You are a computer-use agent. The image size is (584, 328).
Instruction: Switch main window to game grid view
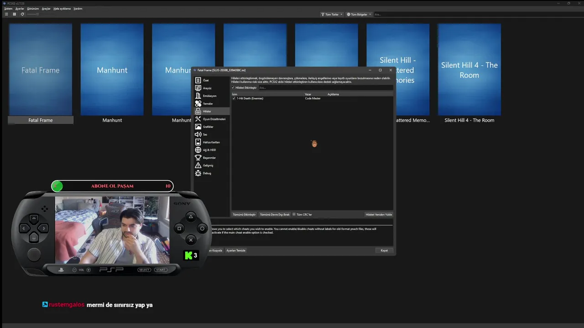pyautogui.click(x=14, y=14)
